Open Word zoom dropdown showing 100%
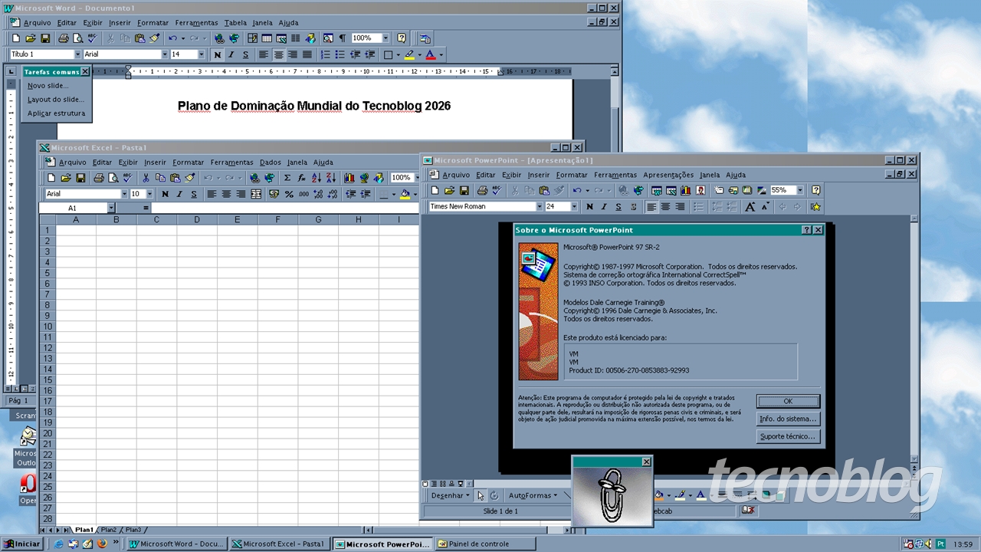The height and width of the screenshot is (552, 981). pyautogui.click(x=386, y=38)
